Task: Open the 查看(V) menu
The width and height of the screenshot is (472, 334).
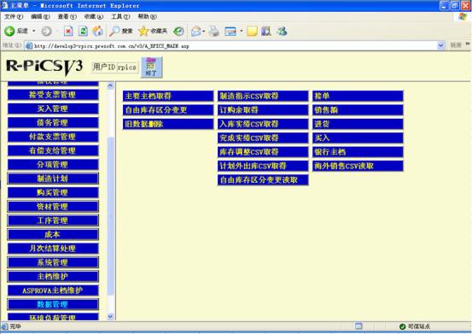Action: tap(67, 16)
